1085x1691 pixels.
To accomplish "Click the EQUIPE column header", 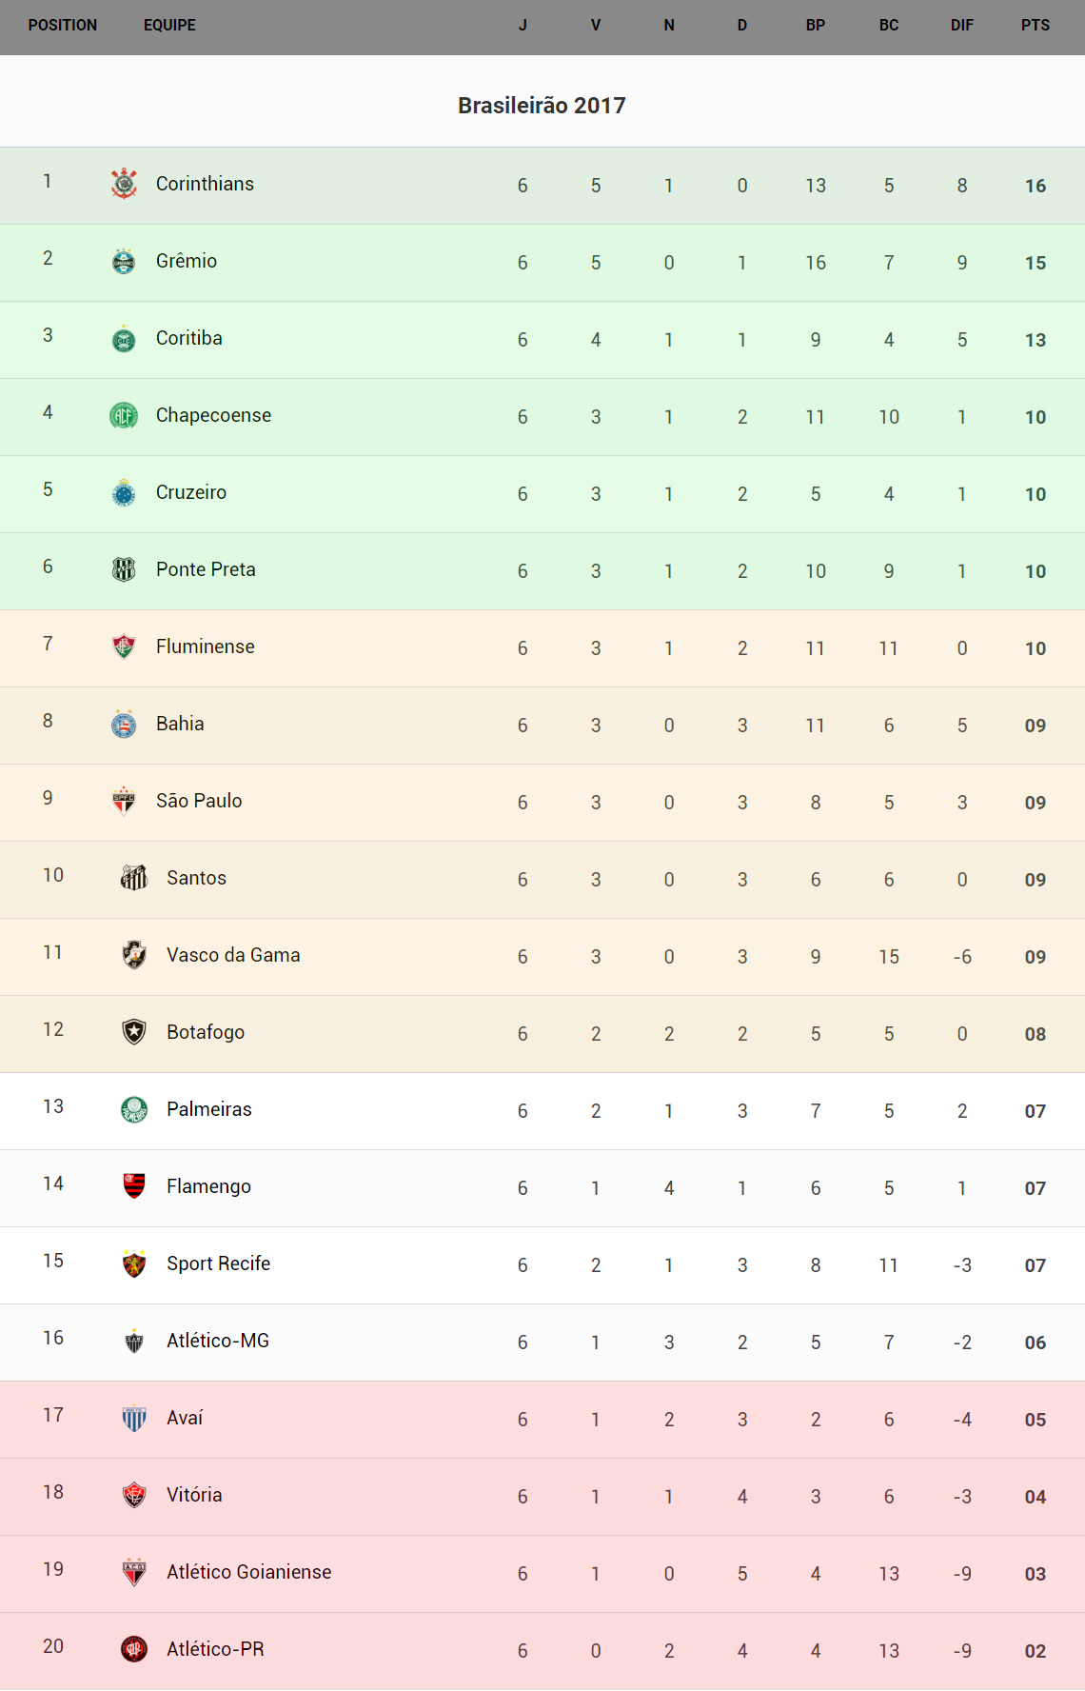I will pyautogui.click(x=169, y=26).
